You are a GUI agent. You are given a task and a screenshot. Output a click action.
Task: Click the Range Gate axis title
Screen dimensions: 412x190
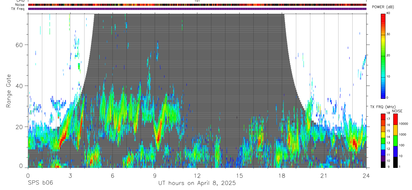pyautogui.click(x=9, y=91)
